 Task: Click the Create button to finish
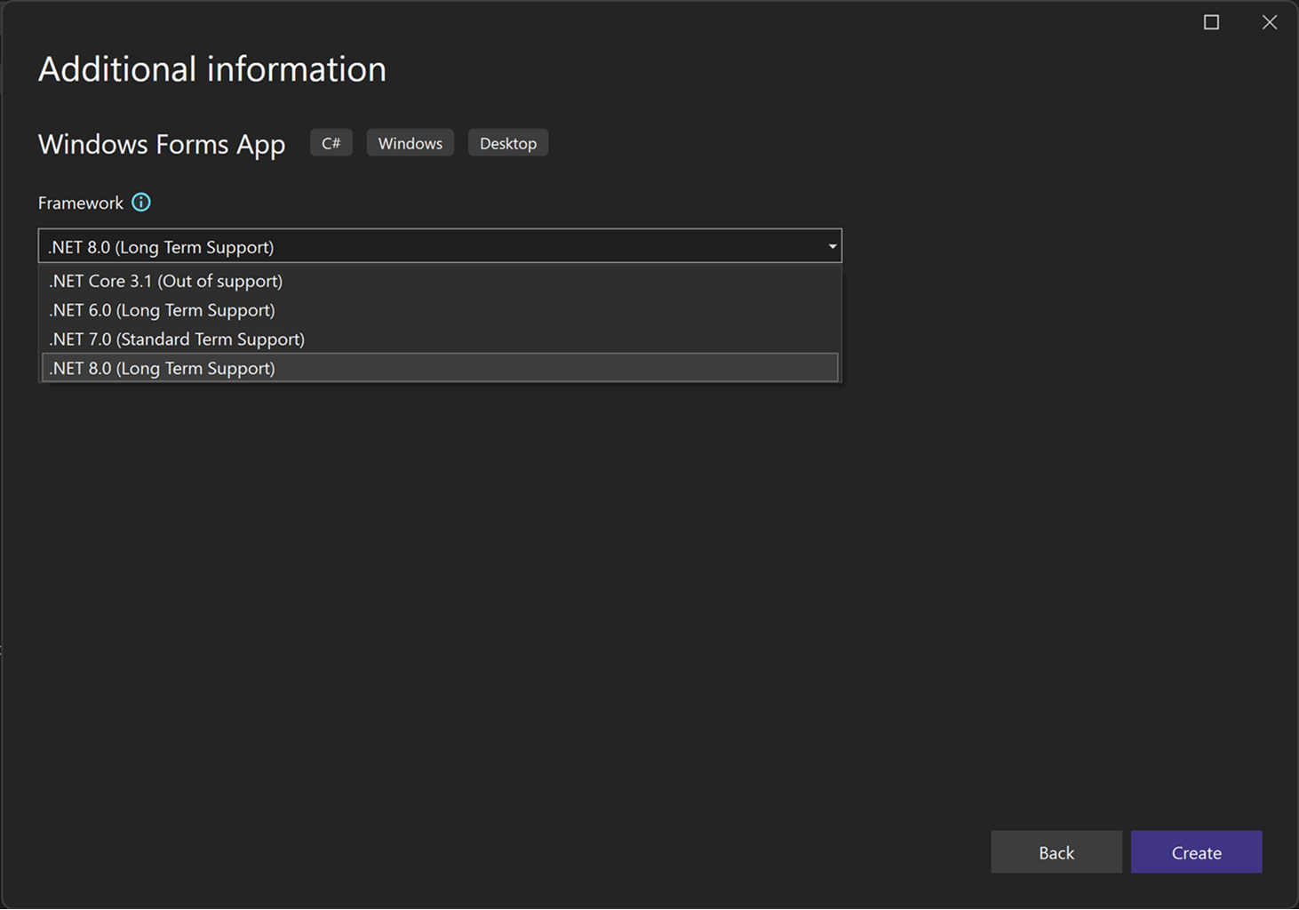coord(1196,851)
